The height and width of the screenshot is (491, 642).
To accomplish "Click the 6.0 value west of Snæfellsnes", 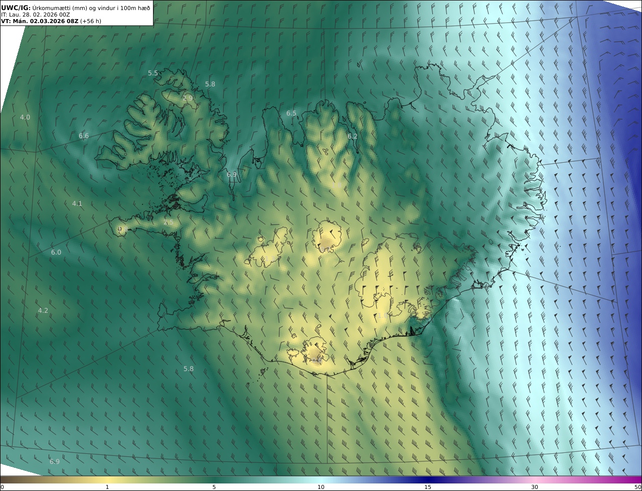I will point(56,253).
